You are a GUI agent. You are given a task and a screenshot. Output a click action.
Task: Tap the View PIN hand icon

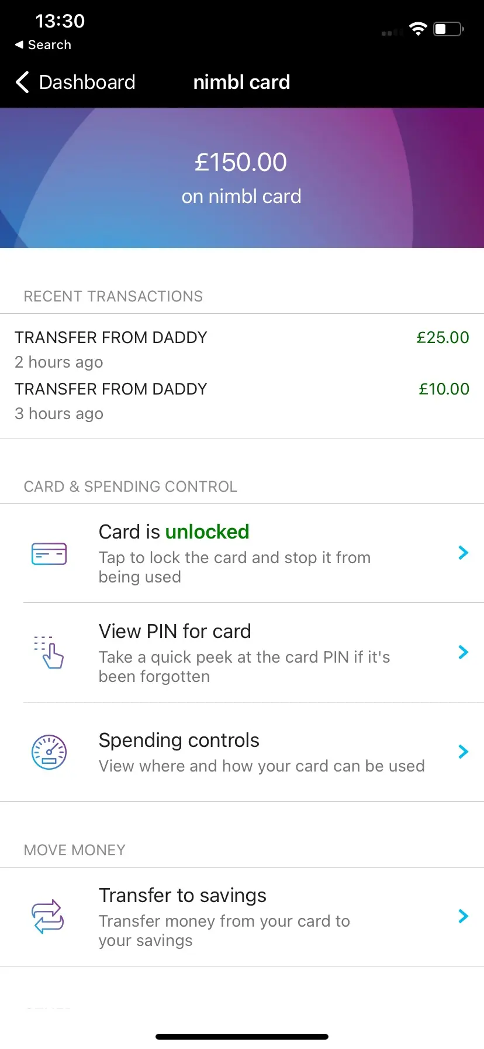tap(49, 652)
